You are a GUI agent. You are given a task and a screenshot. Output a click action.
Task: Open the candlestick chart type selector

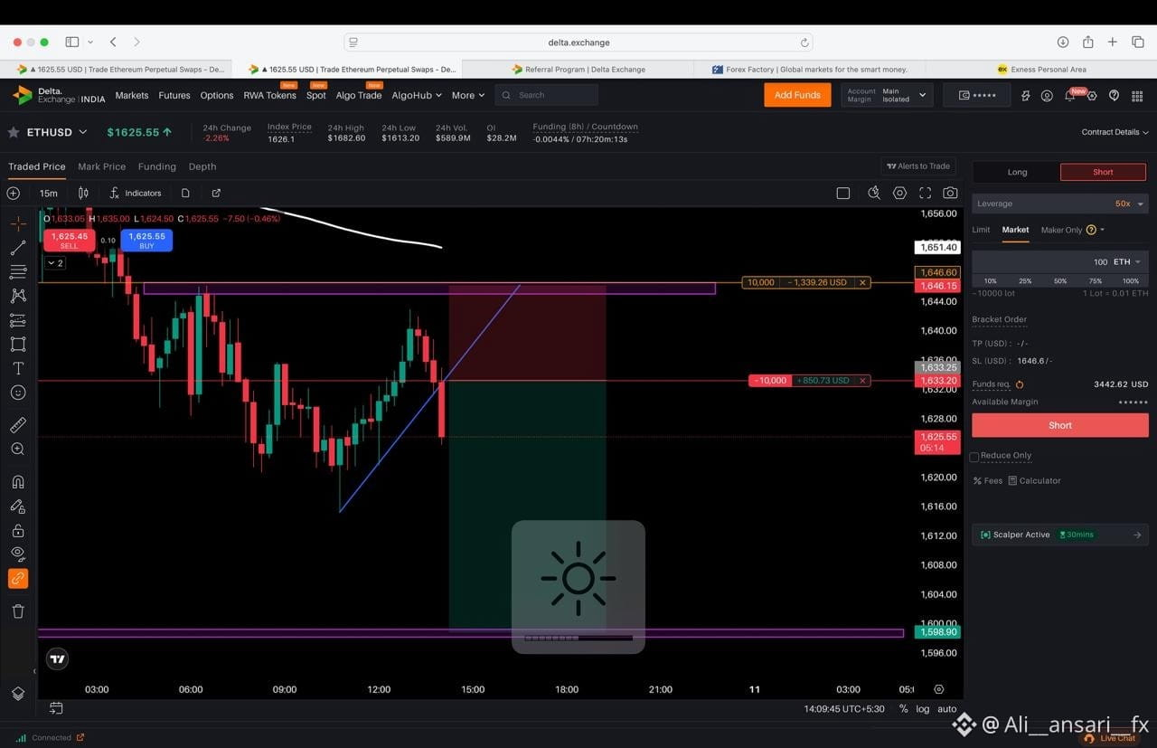[x=83, y=193]
